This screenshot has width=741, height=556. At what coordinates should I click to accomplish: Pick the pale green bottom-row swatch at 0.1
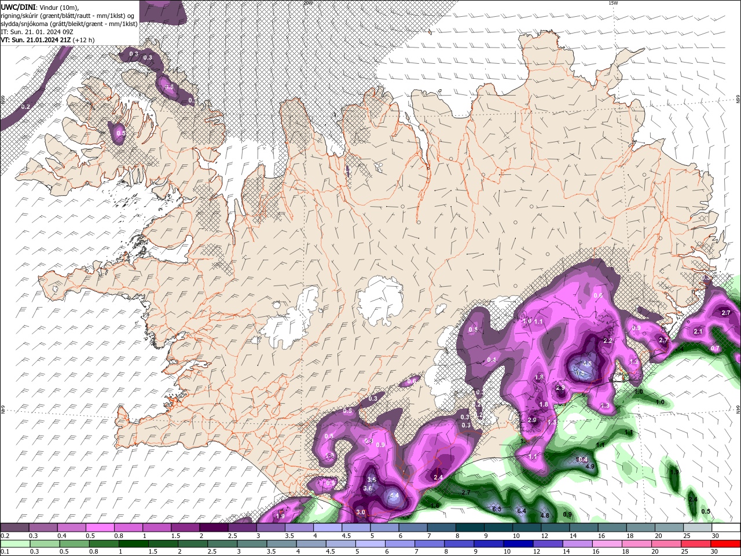15,544
